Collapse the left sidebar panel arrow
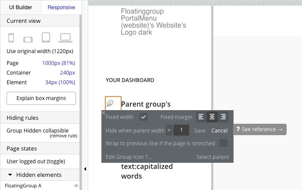This screenshot has width=302, height=190. pyautogui.click(x=85, y=169)
